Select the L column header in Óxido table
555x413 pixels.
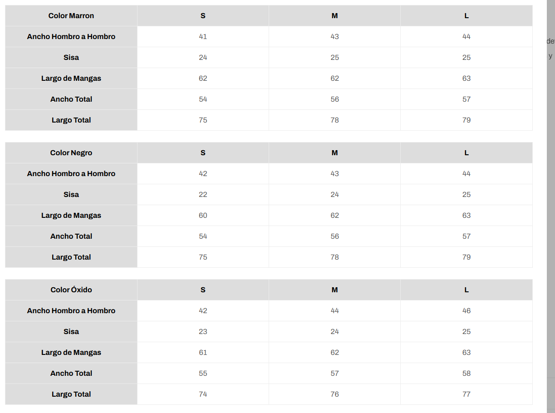467,290
